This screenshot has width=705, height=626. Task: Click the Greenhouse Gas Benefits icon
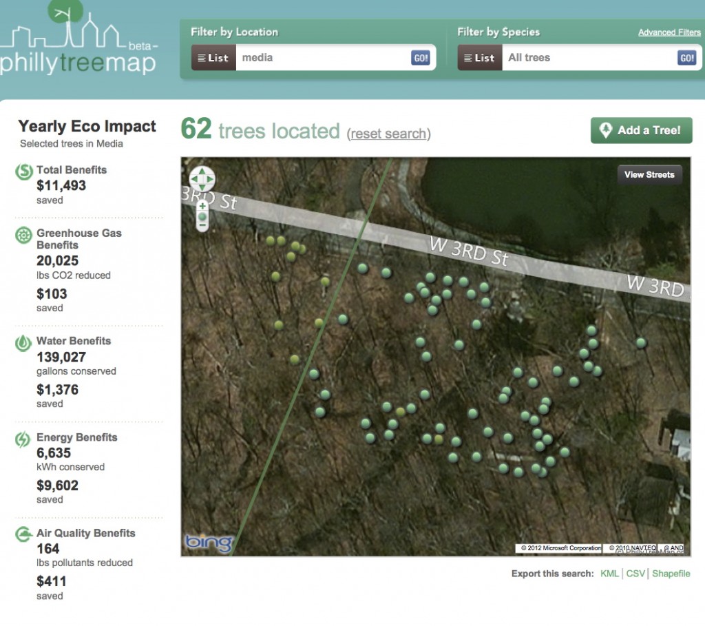[23, 236]
